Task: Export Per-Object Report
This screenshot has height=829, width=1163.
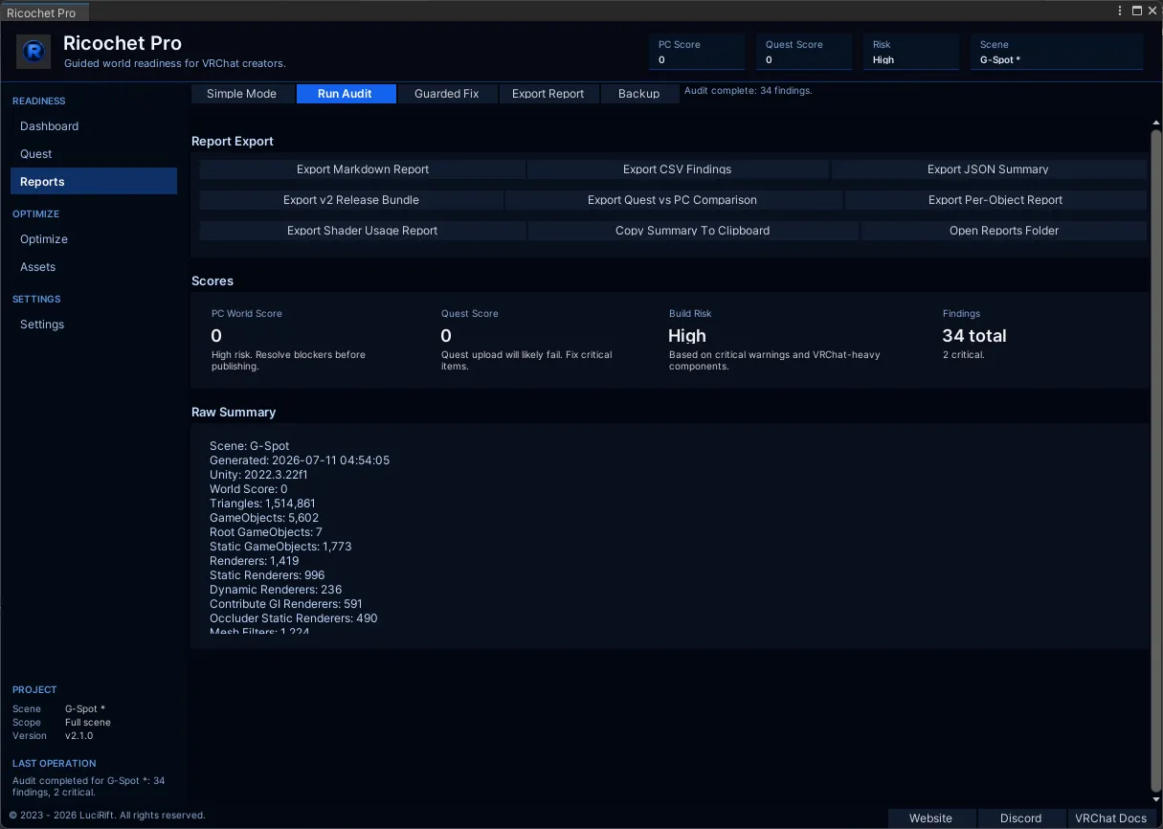Action: tap(995, 200)
